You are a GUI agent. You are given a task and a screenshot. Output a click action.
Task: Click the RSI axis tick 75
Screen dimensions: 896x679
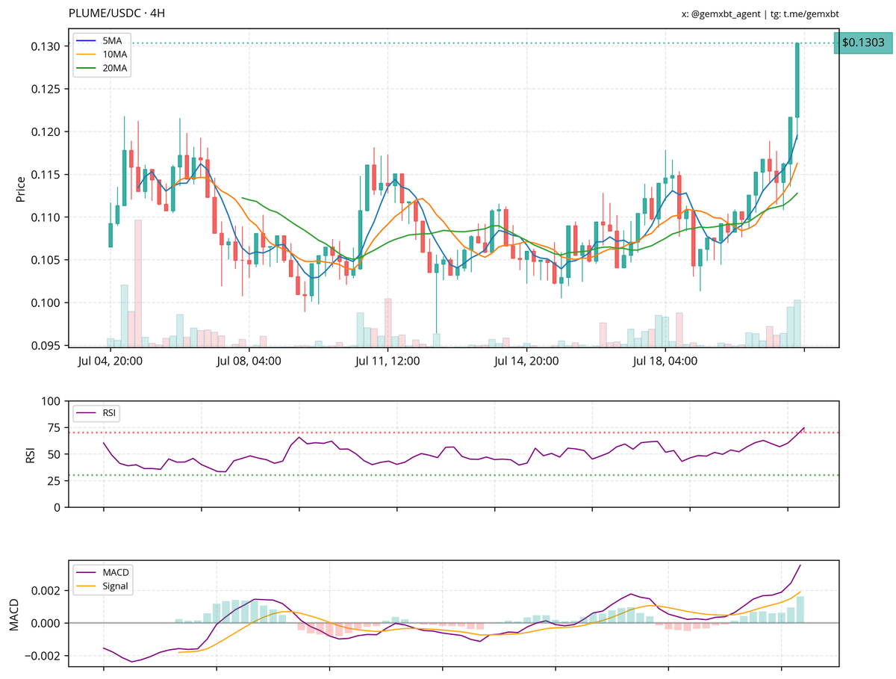(54, 427)
